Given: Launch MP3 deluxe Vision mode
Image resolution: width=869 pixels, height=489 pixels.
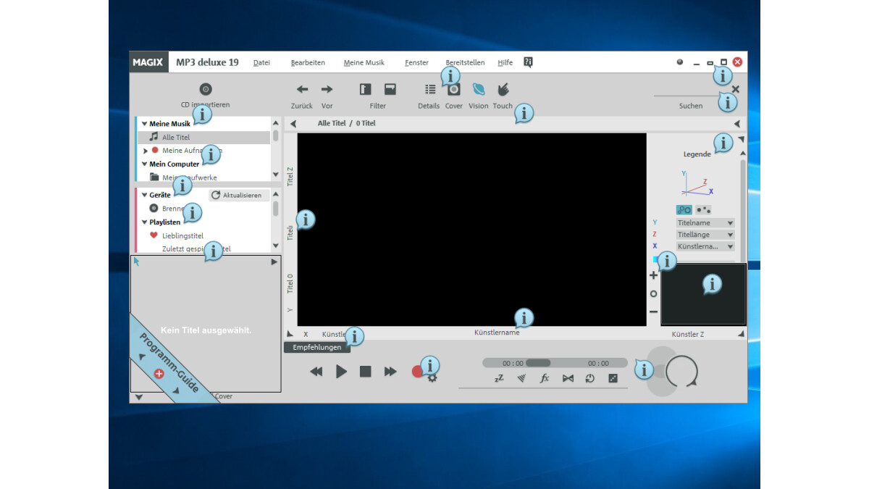Looking at the screenshot, I should coord(478,88).
